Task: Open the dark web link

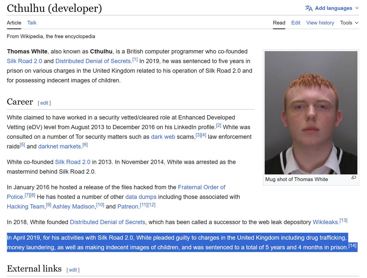Action: click(x=163, y=137)
